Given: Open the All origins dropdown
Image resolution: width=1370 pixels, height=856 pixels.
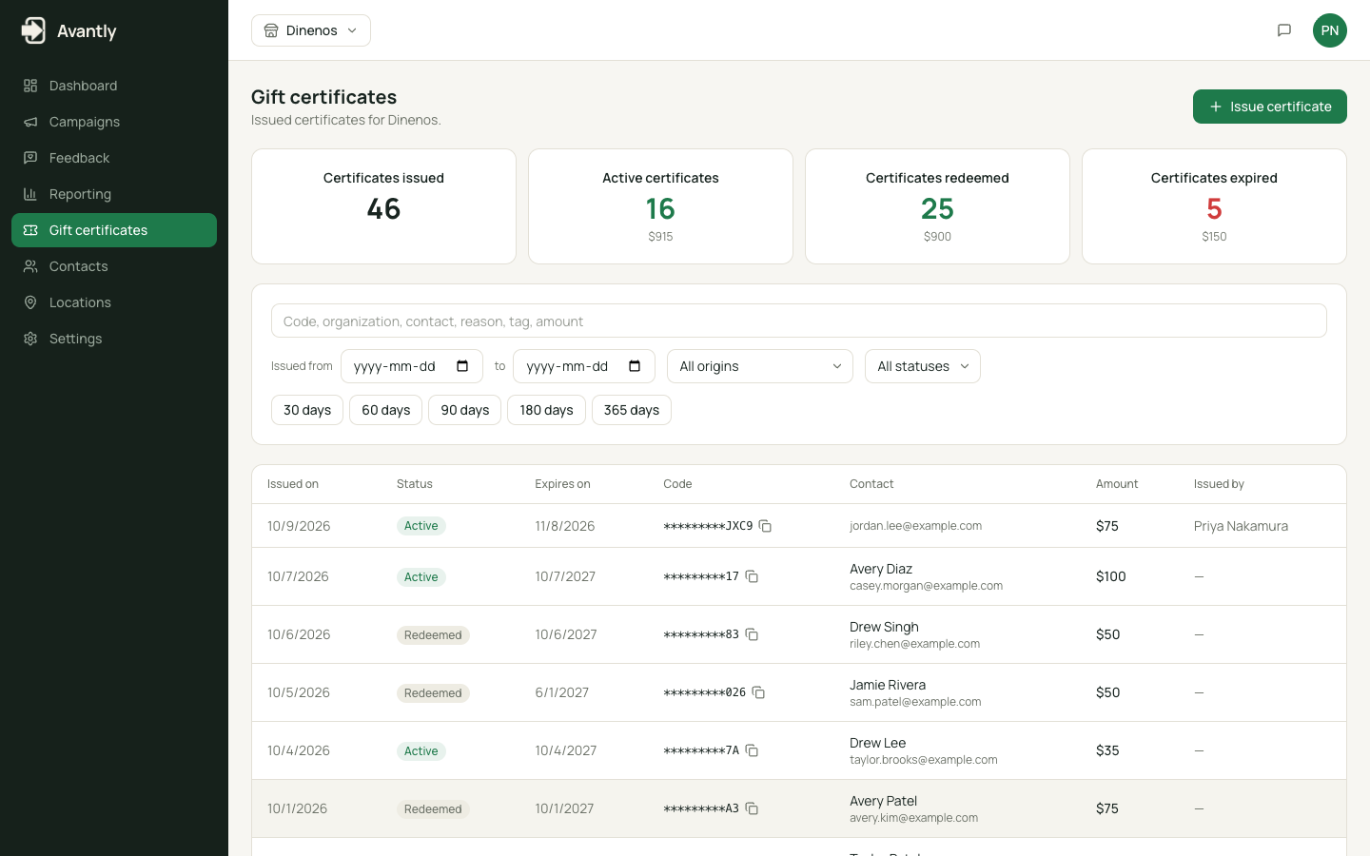Looking at the screenshot, I should pyautogui.click(x=760, y=366).
